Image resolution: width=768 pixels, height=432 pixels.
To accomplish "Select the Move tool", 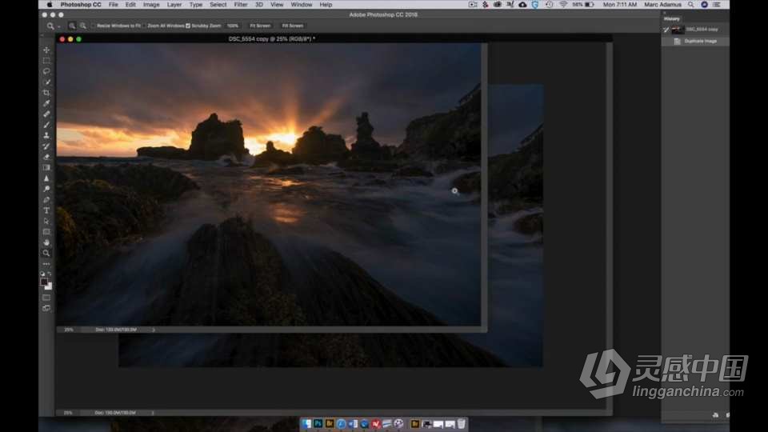I will pyautogui.click(x=46, y=50).
